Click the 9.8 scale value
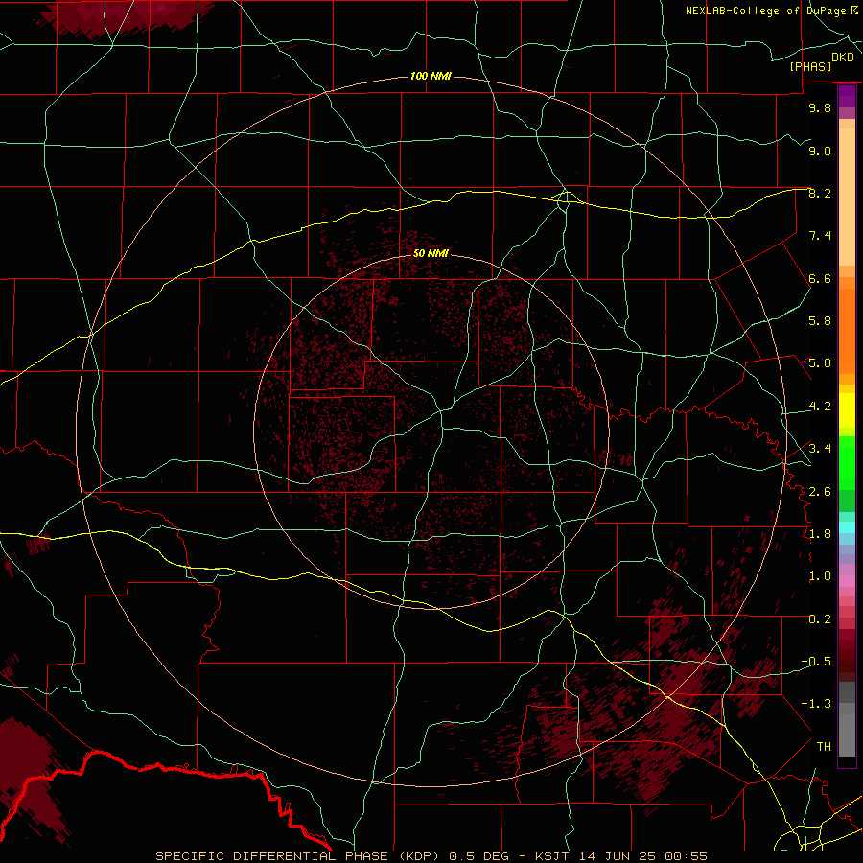Image resolution: width=863 pixels, height=863 pixels. point(820,107)
